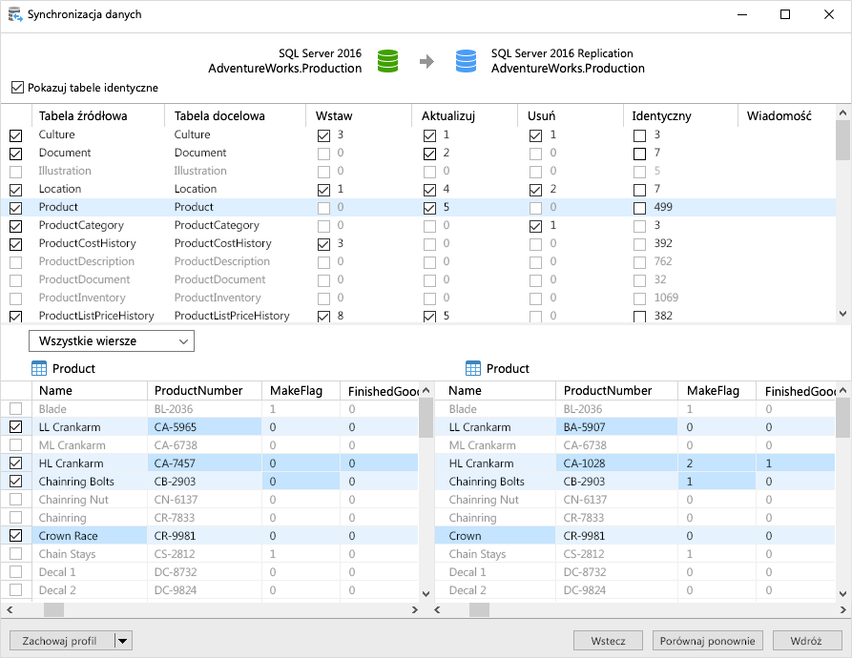Toggle the Illustration table row checkbox
This screenshot has width=852, height=658.
click(x=16, y=172)
